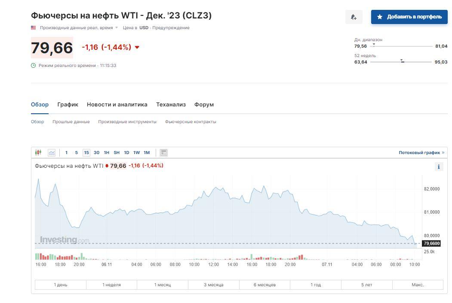Click the red down arrow beside price change
The height and width of the screenshot is (303, 452).
coord(137,48)
